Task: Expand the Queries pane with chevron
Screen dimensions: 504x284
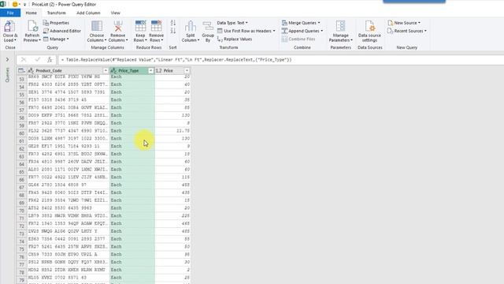Action: [x=7, y=59]
